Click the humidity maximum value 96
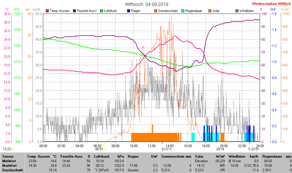Viewport: 292px width, 173px height. tap(88, 165)
